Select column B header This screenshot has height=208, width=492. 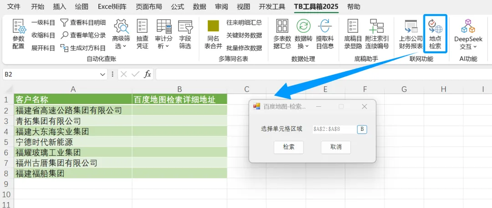pos(179,89)
